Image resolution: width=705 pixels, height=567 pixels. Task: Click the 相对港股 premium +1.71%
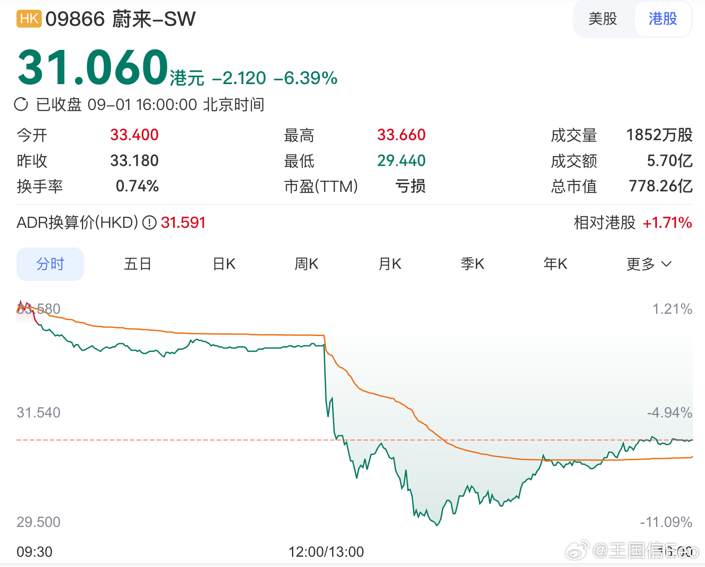667,223
